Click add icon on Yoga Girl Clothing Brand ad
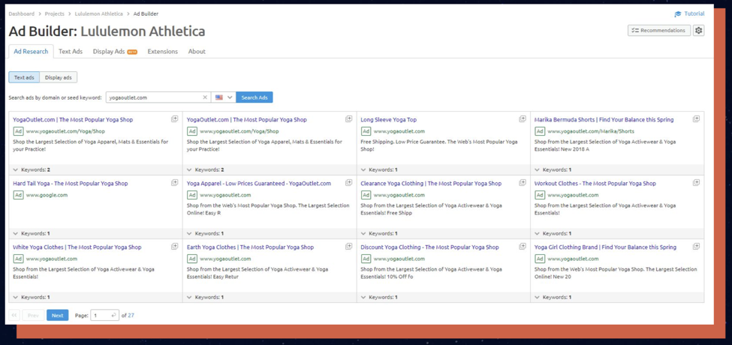732x345 pixels. (696, 246)
